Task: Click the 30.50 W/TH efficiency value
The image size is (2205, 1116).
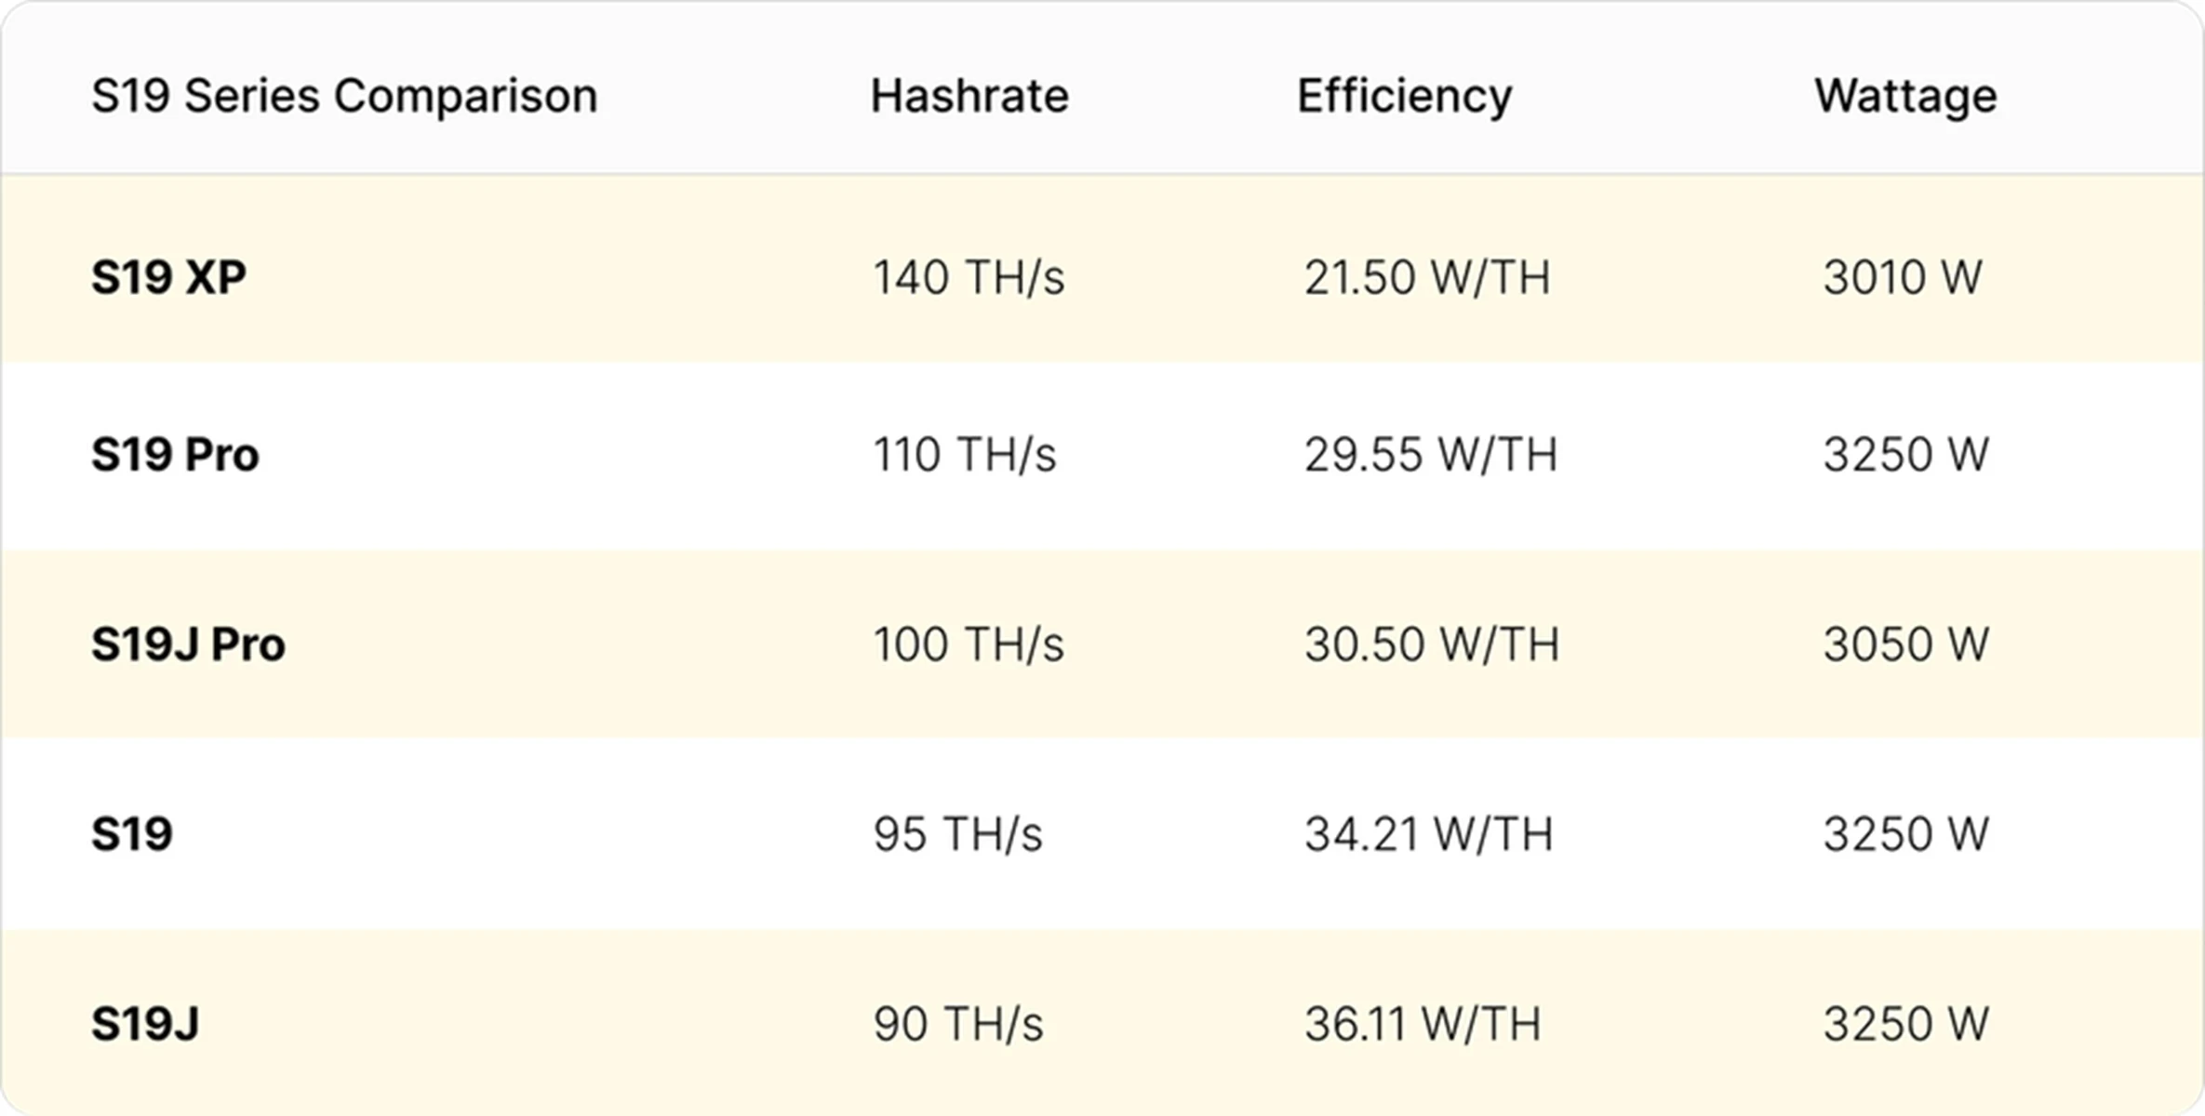Action: (x=1431, y=644)
